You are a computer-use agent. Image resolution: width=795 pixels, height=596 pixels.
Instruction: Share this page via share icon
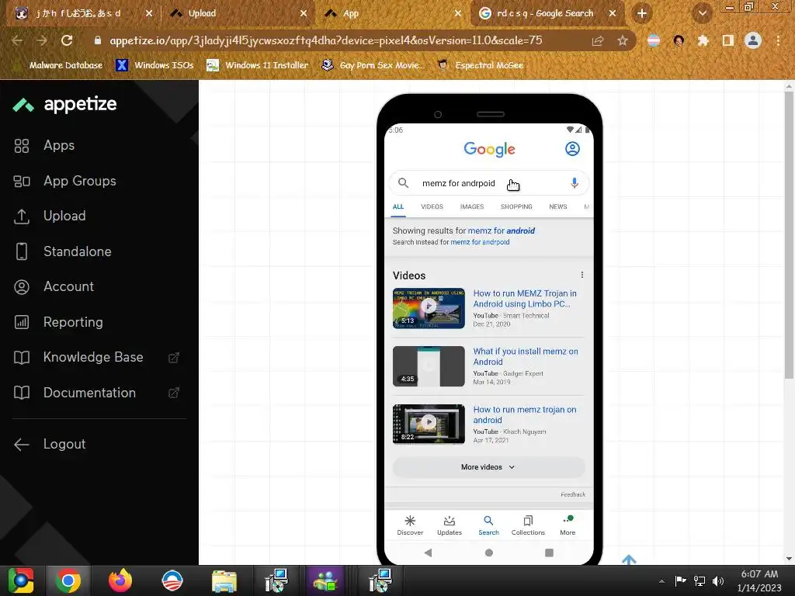[x=598, y=40]
